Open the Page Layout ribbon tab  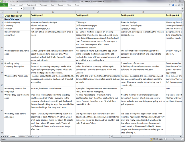[x=31, y=5]
